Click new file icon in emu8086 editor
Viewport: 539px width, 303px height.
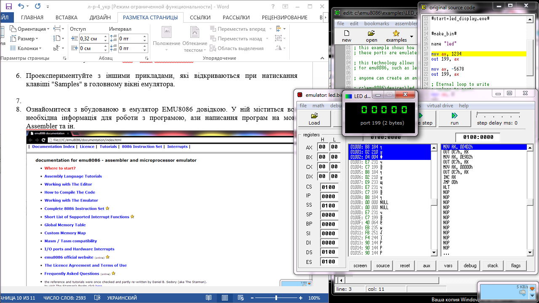click(347, 36)
